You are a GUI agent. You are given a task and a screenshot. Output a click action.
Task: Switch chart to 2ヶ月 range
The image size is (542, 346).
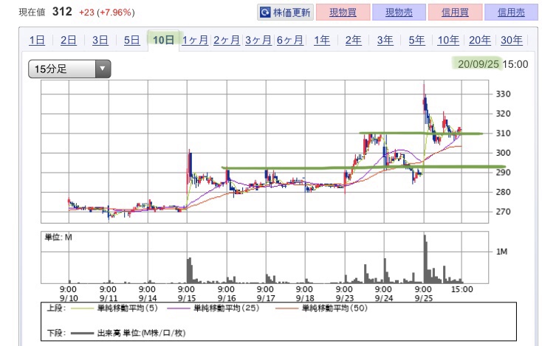click(x=227, y=40)
